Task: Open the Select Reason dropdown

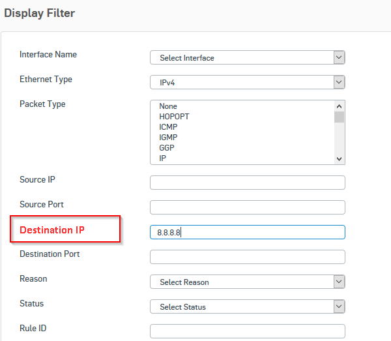Action: (x=248, y=282)
